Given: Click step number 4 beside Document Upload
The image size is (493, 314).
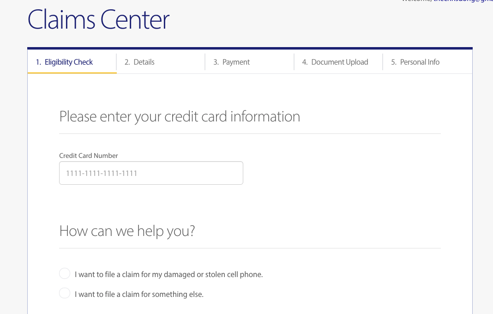Looking at the screenshot, I should (x=305, y=62).
